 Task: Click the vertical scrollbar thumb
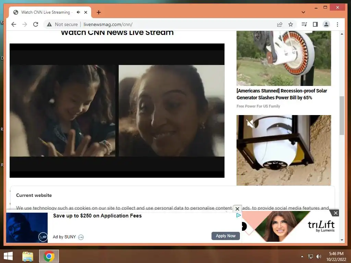click(x=342, y=116)
